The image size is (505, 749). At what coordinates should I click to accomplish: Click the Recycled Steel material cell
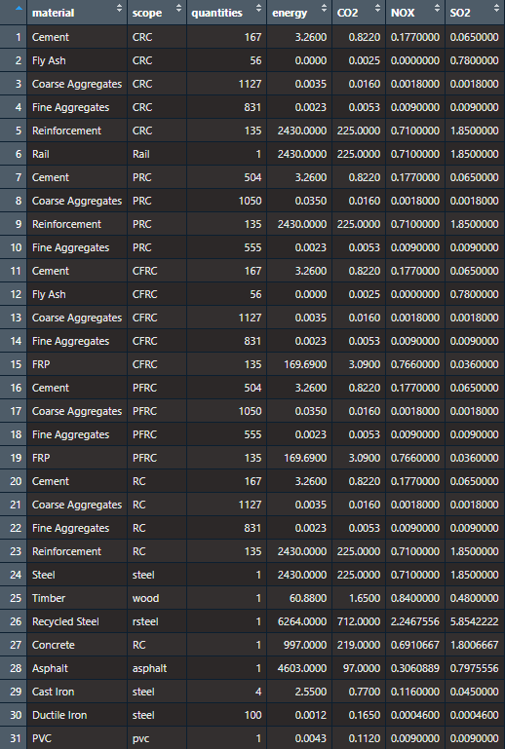click(65, 621)
